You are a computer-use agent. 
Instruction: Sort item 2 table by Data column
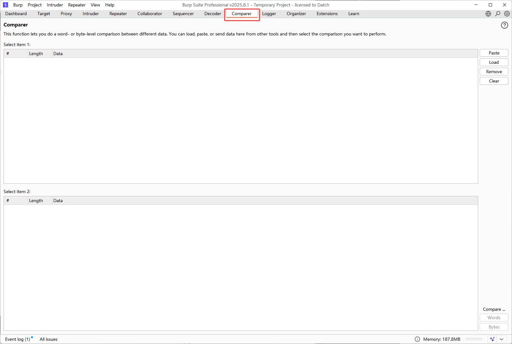click(x=265, y=201)
